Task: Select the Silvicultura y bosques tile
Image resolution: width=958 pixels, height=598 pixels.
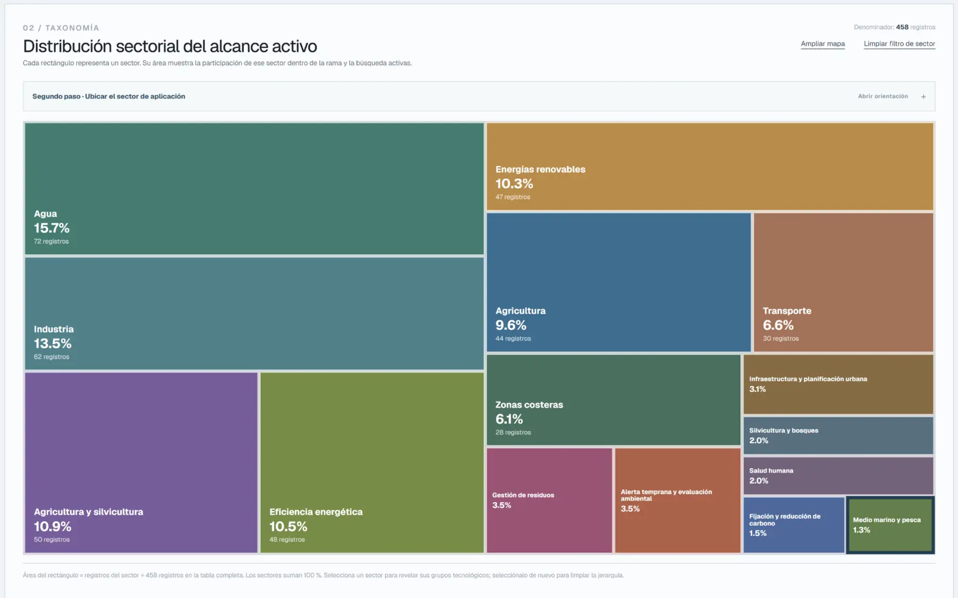Action: 838,436
